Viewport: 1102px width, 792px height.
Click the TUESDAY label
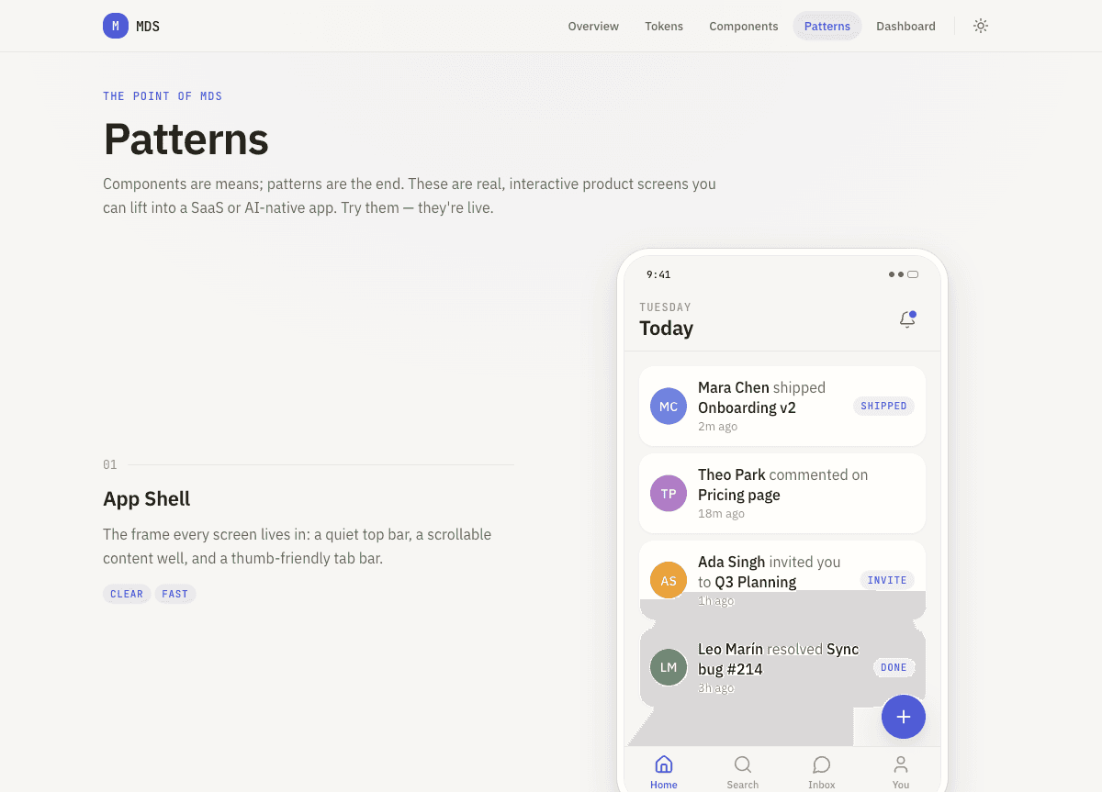click(665, 307)
